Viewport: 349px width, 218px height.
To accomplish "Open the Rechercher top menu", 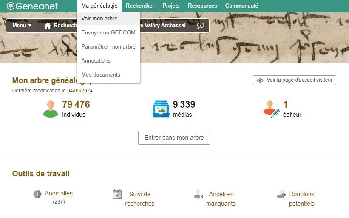I will (140, 6).
